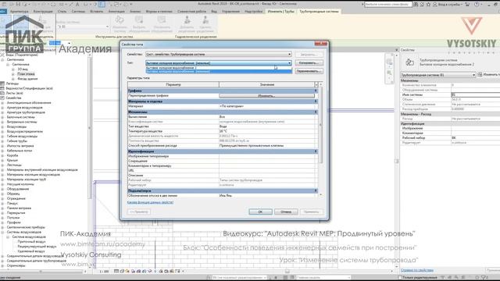Click the project browser vertical scrollbar

[90, 127]
